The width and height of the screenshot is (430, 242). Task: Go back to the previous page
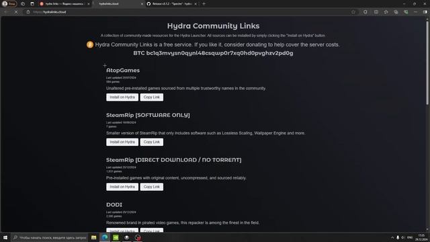click(6, 12)
